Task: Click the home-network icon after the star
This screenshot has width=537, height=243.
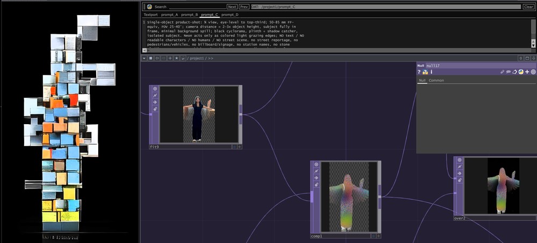Action: coord(183,58)
